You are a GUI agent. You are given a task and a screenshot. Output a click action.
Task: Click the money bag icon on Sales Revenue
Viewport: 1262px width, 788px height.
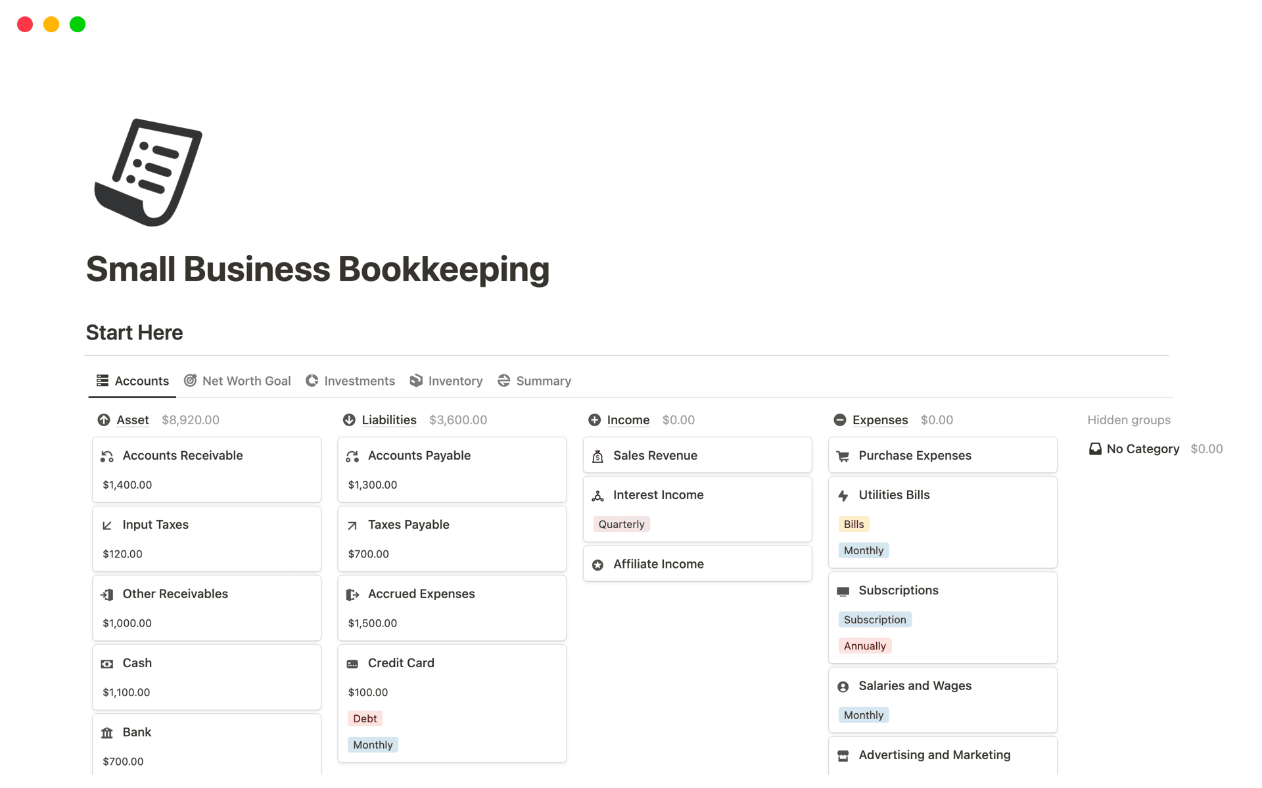[597, 456]
